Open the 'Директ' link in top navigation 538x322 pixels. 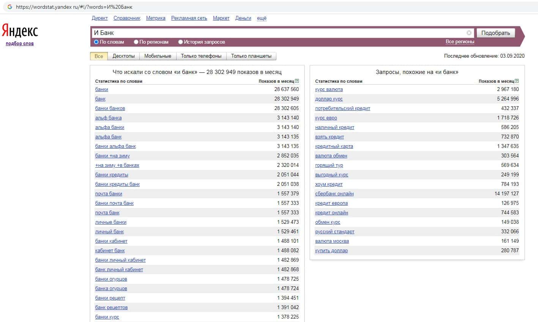coord(99,18)
